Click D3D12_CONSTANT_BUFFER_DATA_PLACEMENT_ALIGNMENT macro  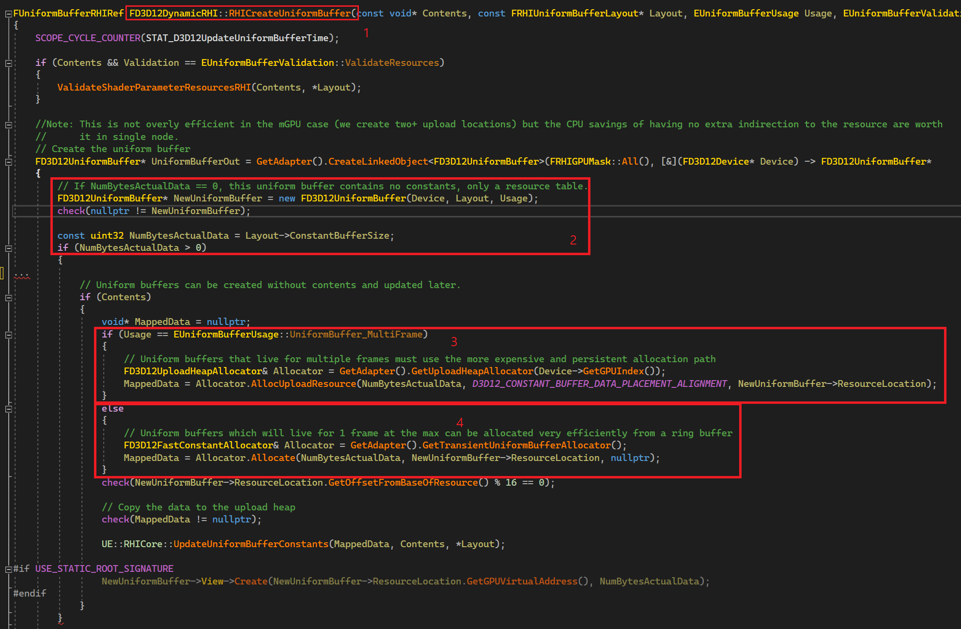(599, 384)
